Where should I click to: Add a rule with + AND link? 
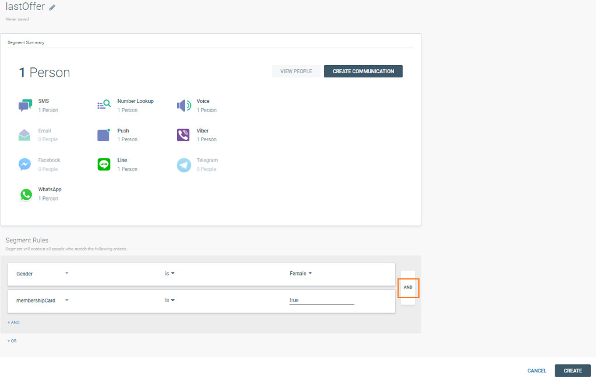[x=13, y=322]
